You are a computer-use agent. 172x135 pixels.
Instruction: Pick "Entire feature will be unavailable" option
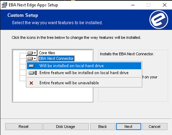pyautogui.click(x=69, y=83)
